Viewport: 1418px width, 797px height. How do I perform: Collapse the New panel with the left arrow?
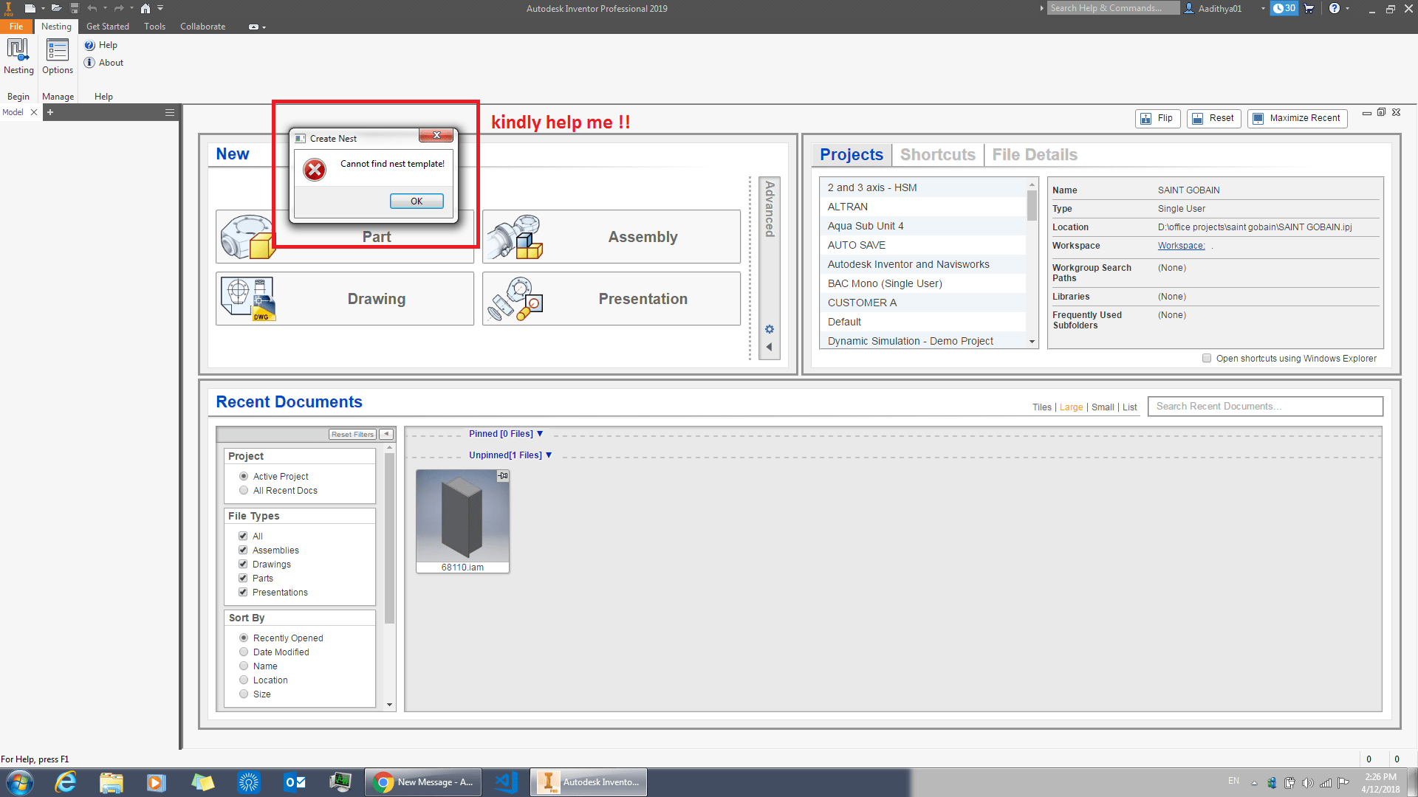770,347
